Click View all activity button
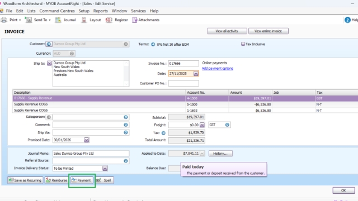358x201 pixels. click(x=227, y=31)
